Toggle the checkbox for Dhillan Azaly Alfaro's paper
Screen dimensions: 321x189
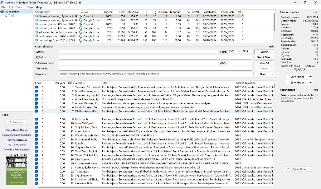pyautogui.click(x=36, y=111)
